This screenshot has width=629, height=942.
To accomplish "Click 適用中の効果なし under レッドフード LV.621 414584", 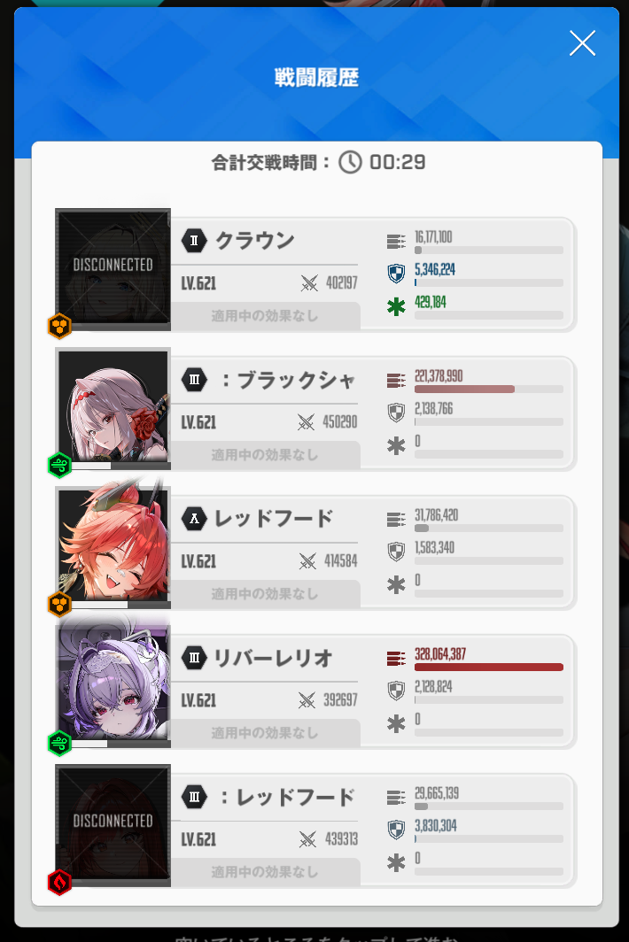I will [x=265, y=593].
